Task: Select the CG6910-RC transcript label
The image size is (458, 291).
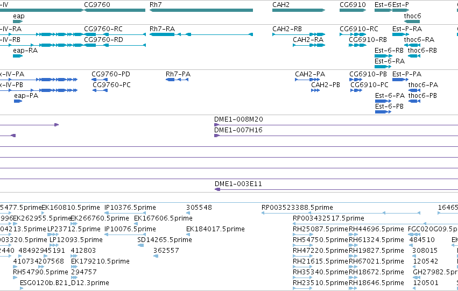Action: pyautogui.click(x=358, y=29)
